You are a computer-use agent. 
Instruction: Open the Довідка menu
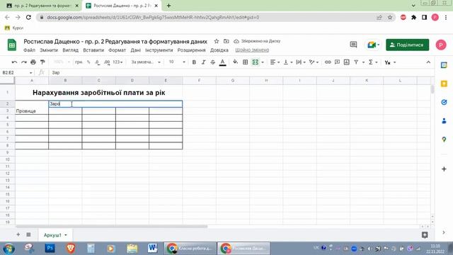coord(219,50)
